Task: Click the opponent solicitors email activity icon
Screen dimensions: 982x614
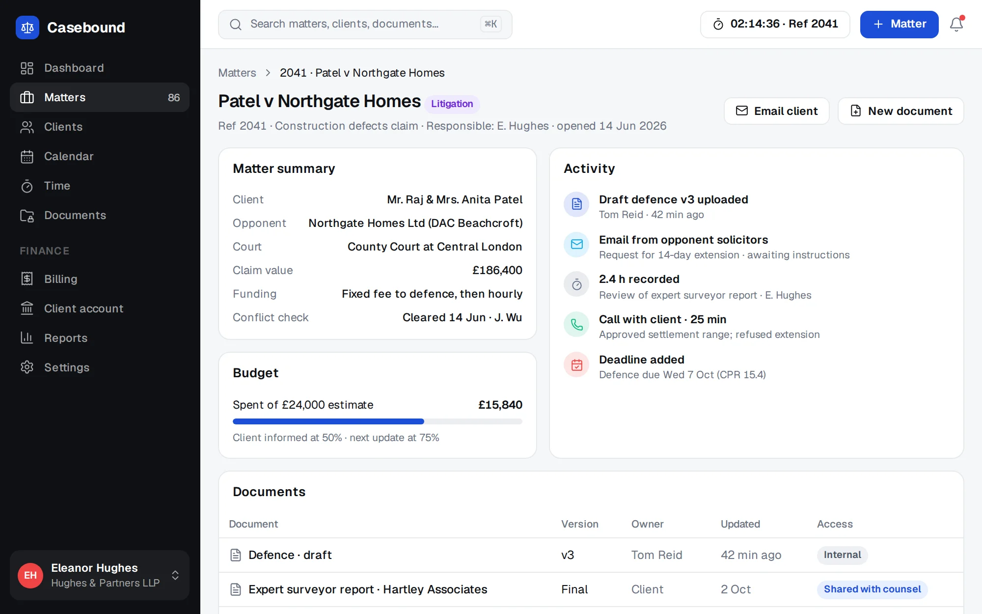Action: click(x=576, y=244)
